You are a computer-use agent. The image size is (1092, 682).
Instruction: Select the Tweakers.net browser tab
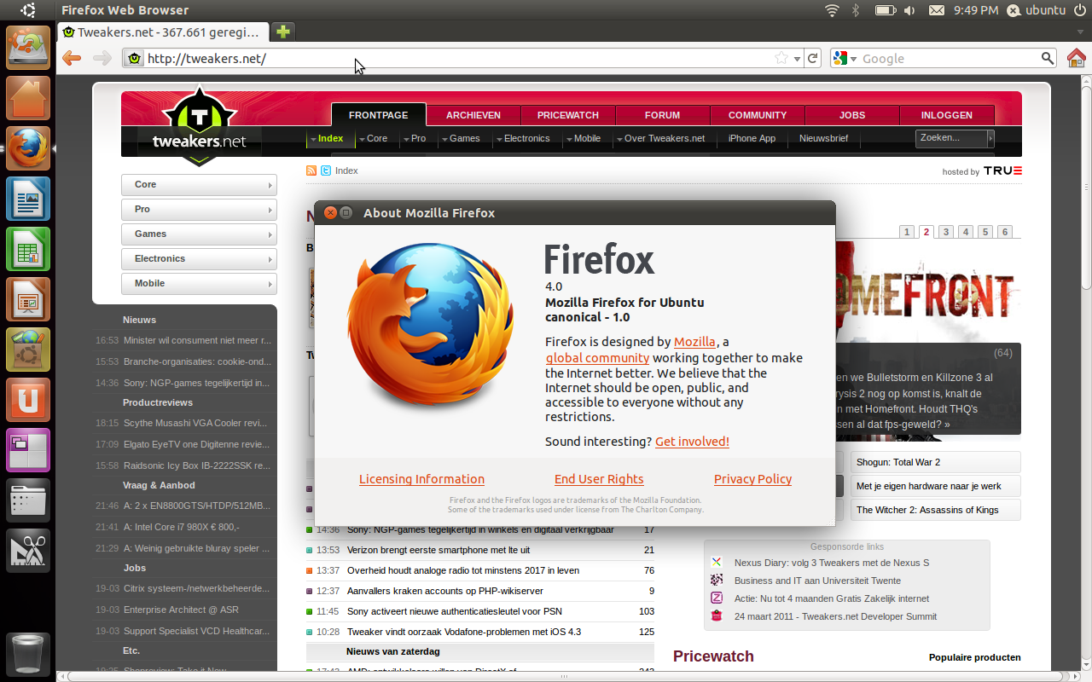coord(163,32)
